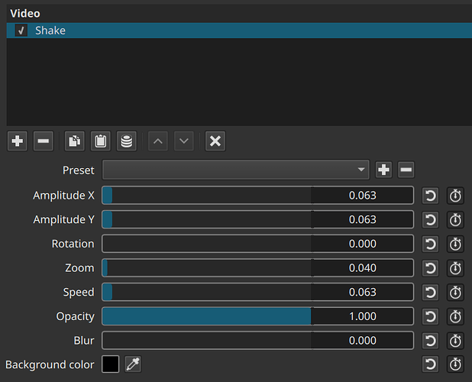Viewport: 472px width, 382px height.
Task: Move filter up arrow
Action: [x=158, y=141]
